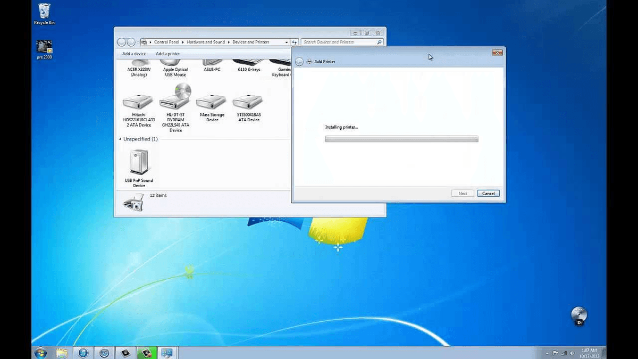Click the Control Panel window button on the taskbar
The width and height of the screenshot is (638, 359).
pyautogui.click(x=167, y=353)
